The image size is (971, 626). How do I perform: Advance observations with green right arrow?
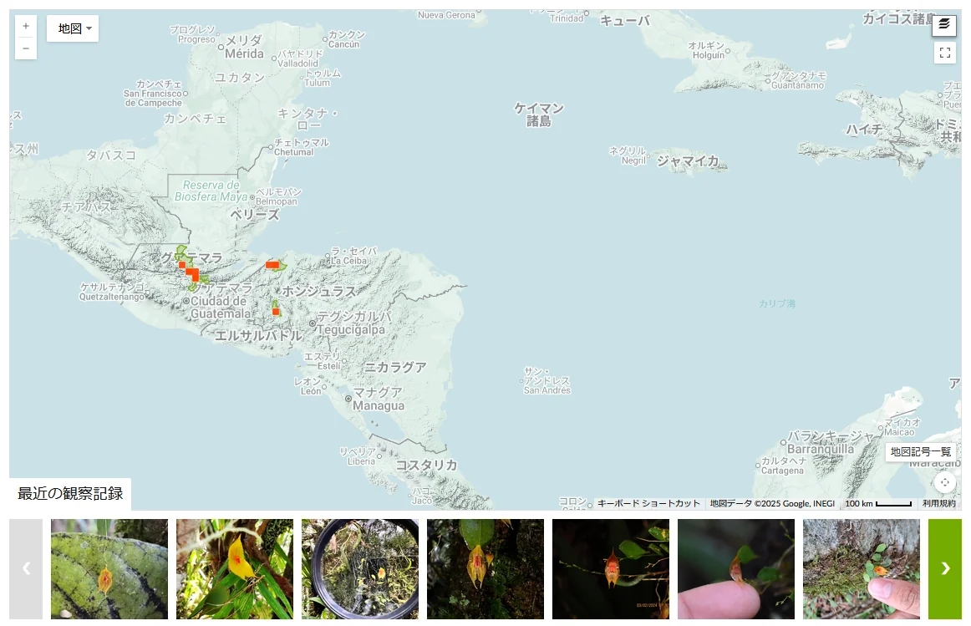[x=945, y=569]
